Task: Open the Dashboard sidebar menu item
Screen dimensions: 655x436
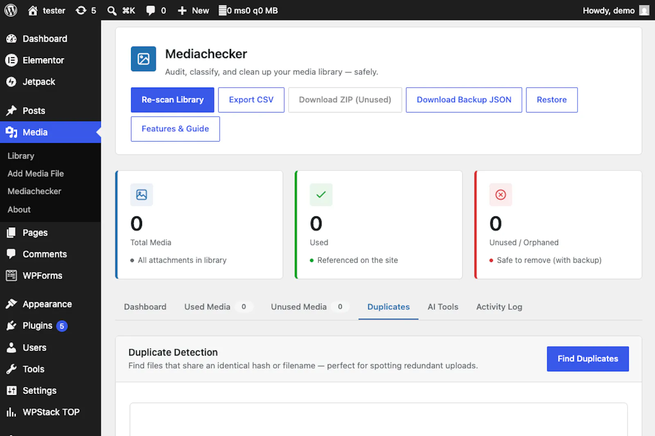Action: 50,38
